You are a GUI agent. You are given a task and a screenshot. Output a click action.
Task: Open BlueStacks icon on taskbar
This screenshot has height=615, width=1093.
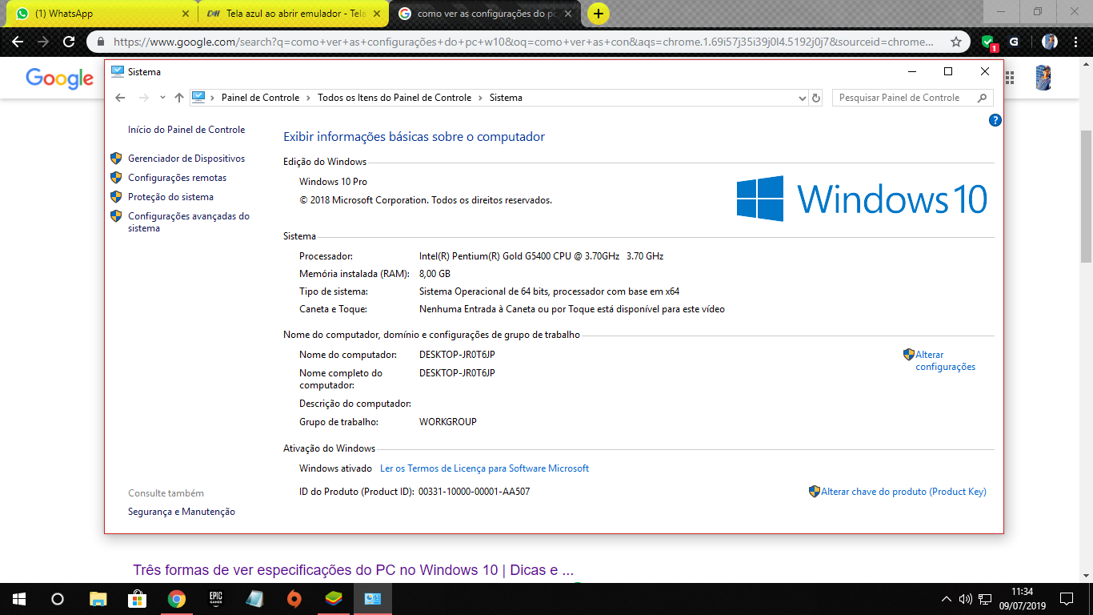tap(333, 598)
